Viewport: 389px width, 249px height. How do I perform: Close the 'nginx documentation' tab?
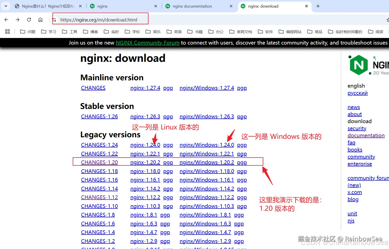pyautogui.click(x=231, y=6)
